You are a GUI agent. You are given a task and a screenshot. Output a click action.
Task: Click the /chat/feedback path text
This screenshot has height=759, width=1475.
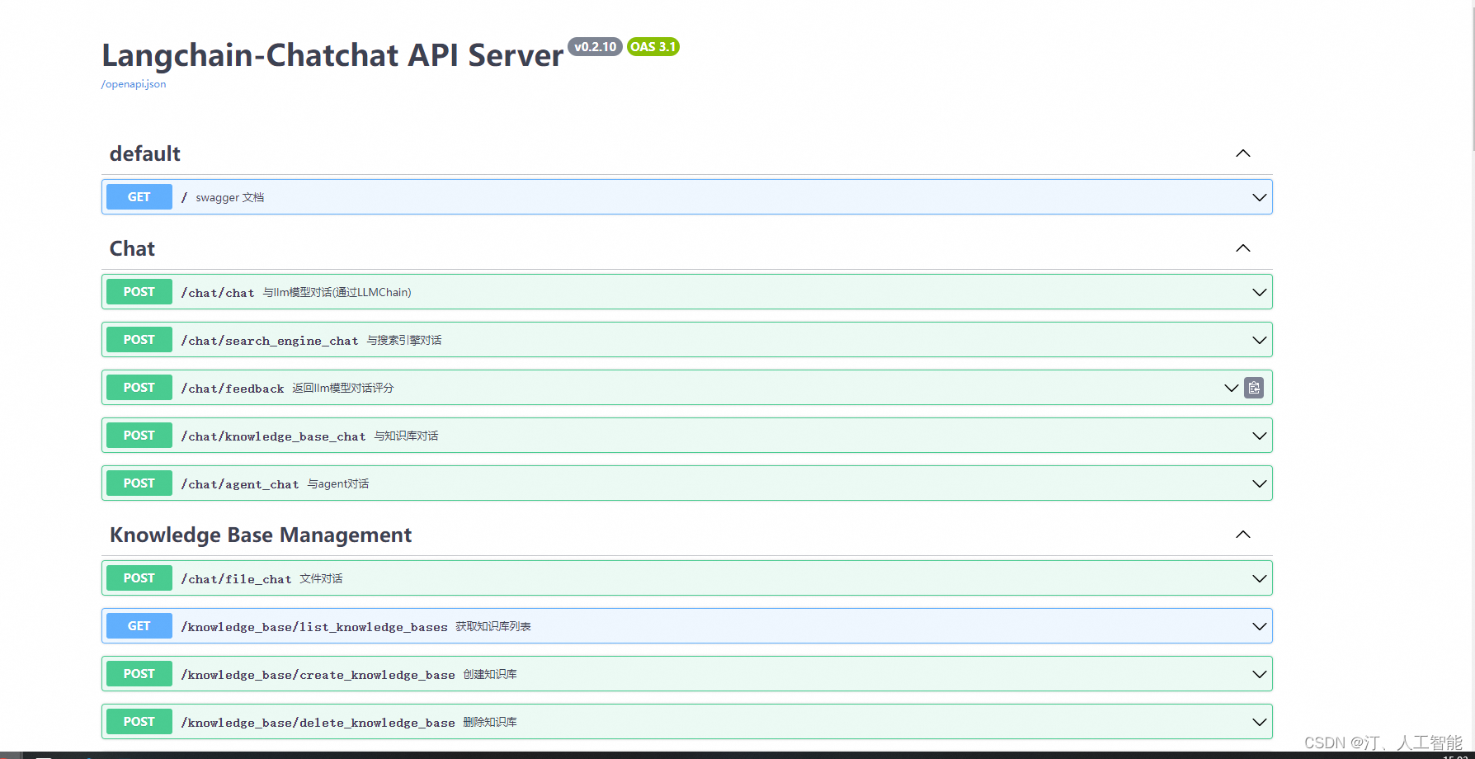(233, 389)
